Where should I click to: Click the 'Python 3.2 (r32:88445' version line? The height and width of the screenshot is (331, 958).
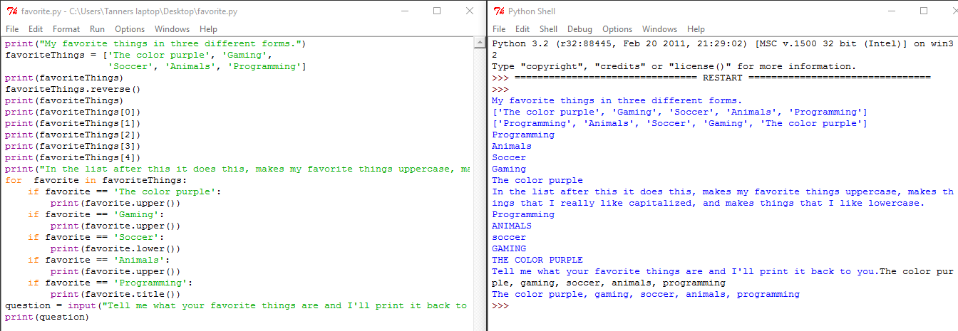(722, 43)
